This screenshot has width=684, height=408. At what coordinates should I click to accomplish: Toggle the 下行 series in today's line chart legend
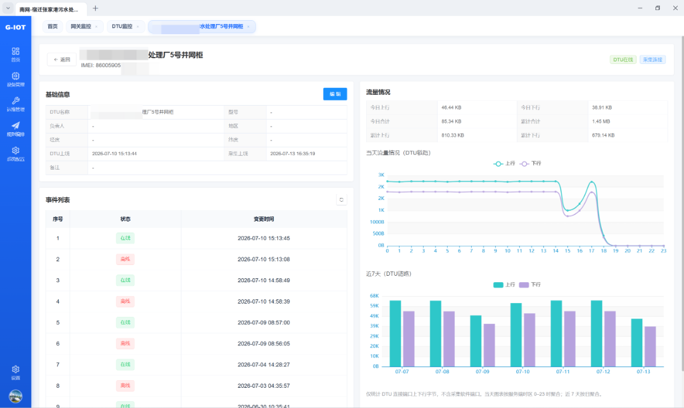pyautogui.click(x=531, y=163)
